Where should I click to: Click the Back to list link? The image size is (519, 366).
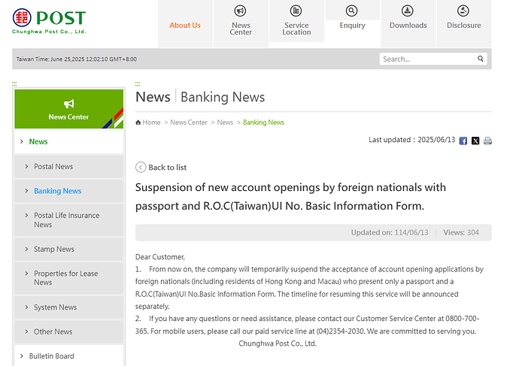click(x=167, y=168)
